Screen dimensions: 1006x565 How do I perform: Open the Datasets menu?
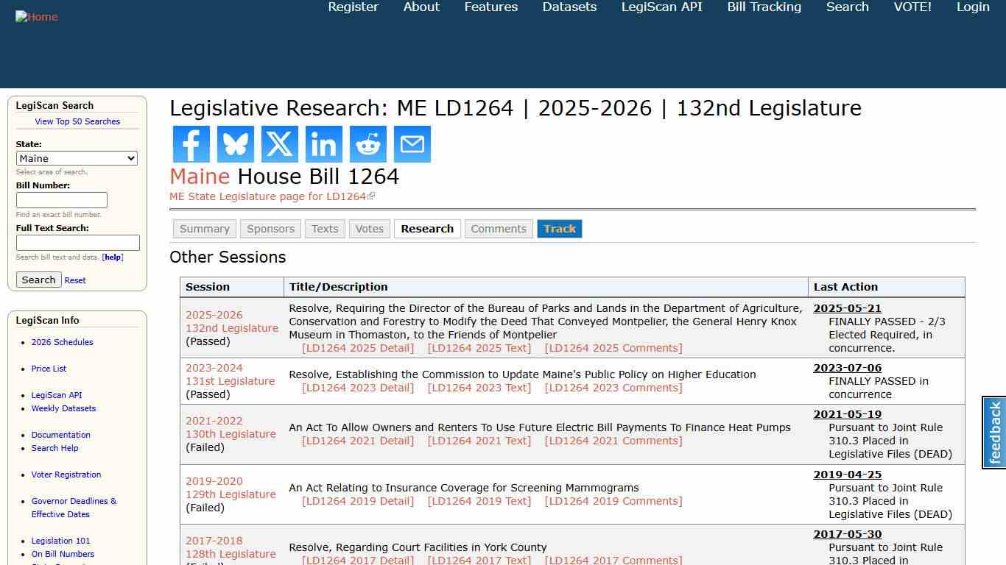pyautogui.click(x=569, y=7)
